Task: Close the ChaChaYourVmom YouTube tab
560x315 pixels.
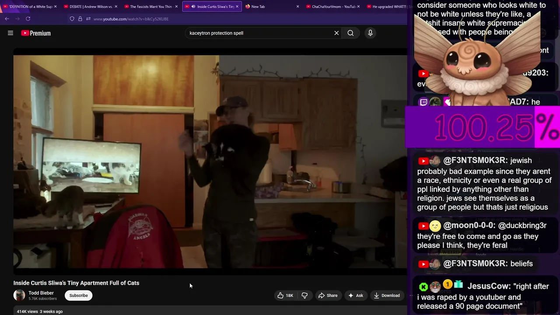Action: (358, 7)
